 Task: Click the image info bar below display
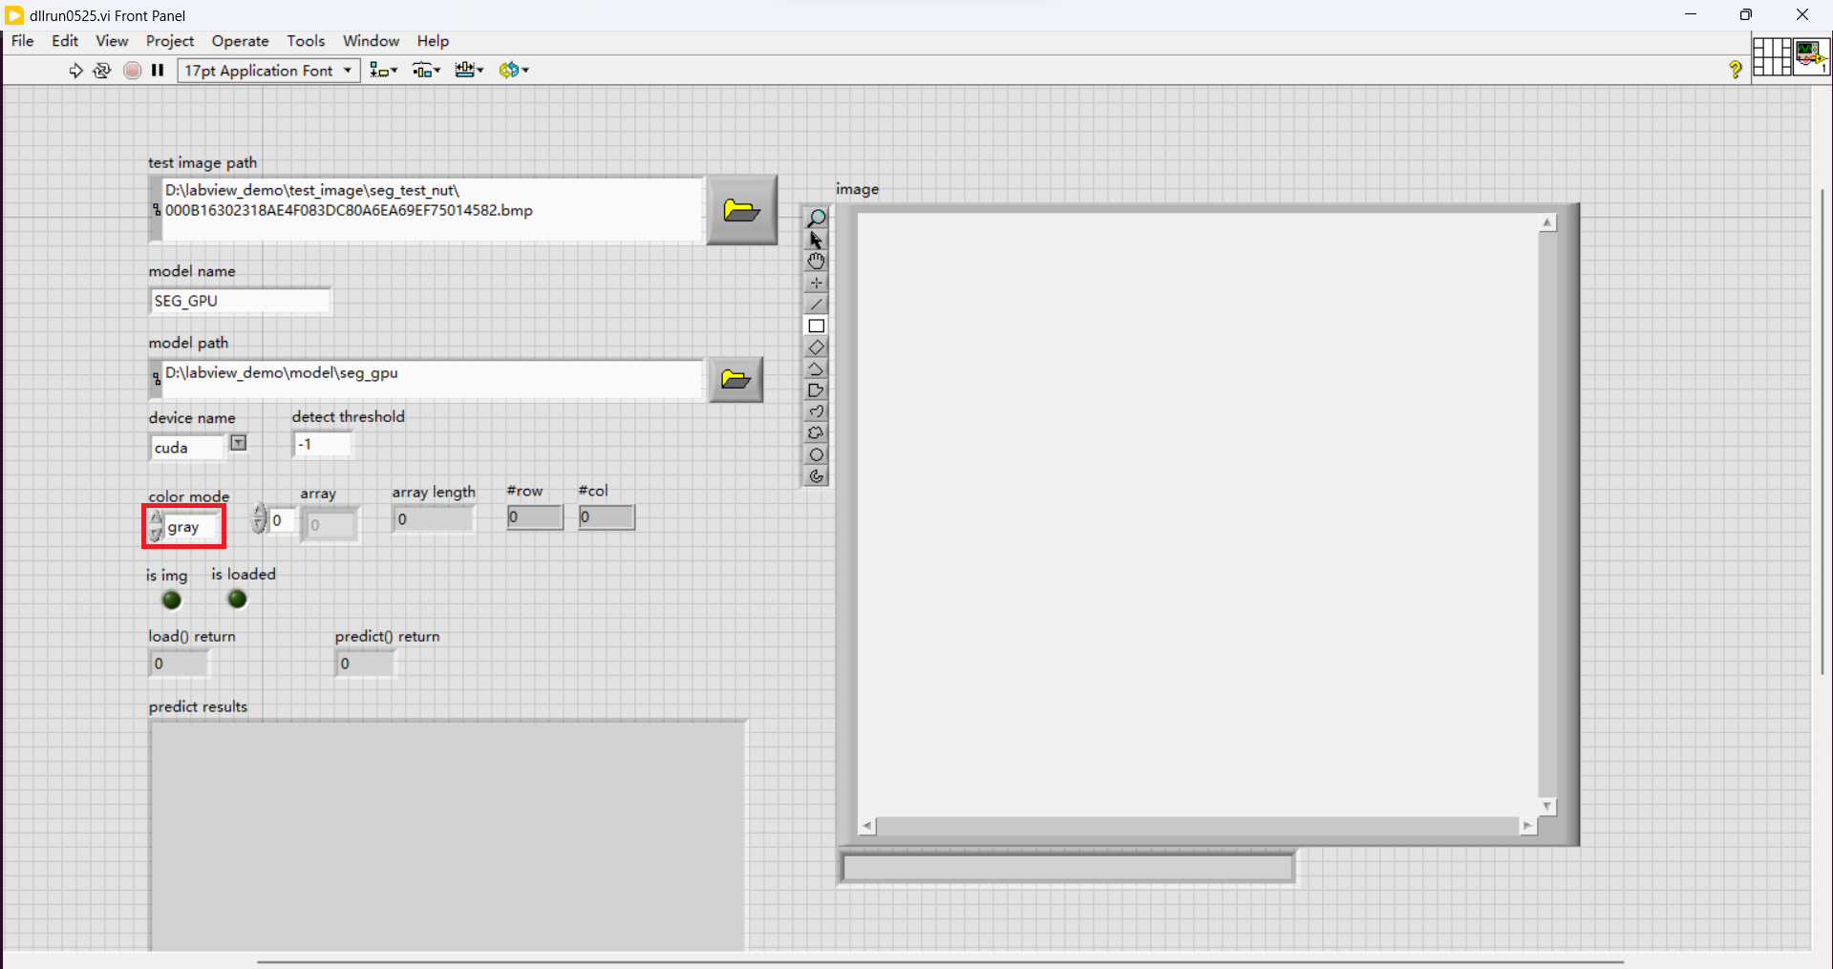pos(1067,867)
